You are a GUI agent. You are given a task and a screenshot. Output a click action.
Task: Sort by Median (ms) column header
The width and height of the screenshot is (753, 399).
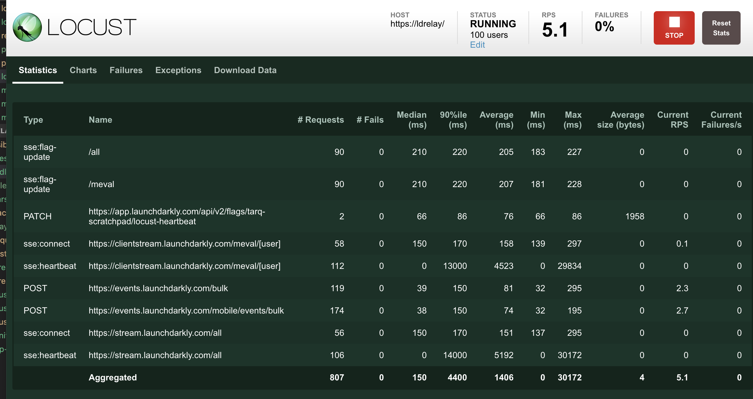(x=412, y=120)
